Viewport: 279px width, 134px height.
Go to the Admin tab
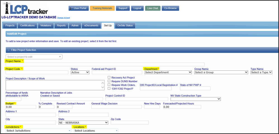tap(75, 26)
